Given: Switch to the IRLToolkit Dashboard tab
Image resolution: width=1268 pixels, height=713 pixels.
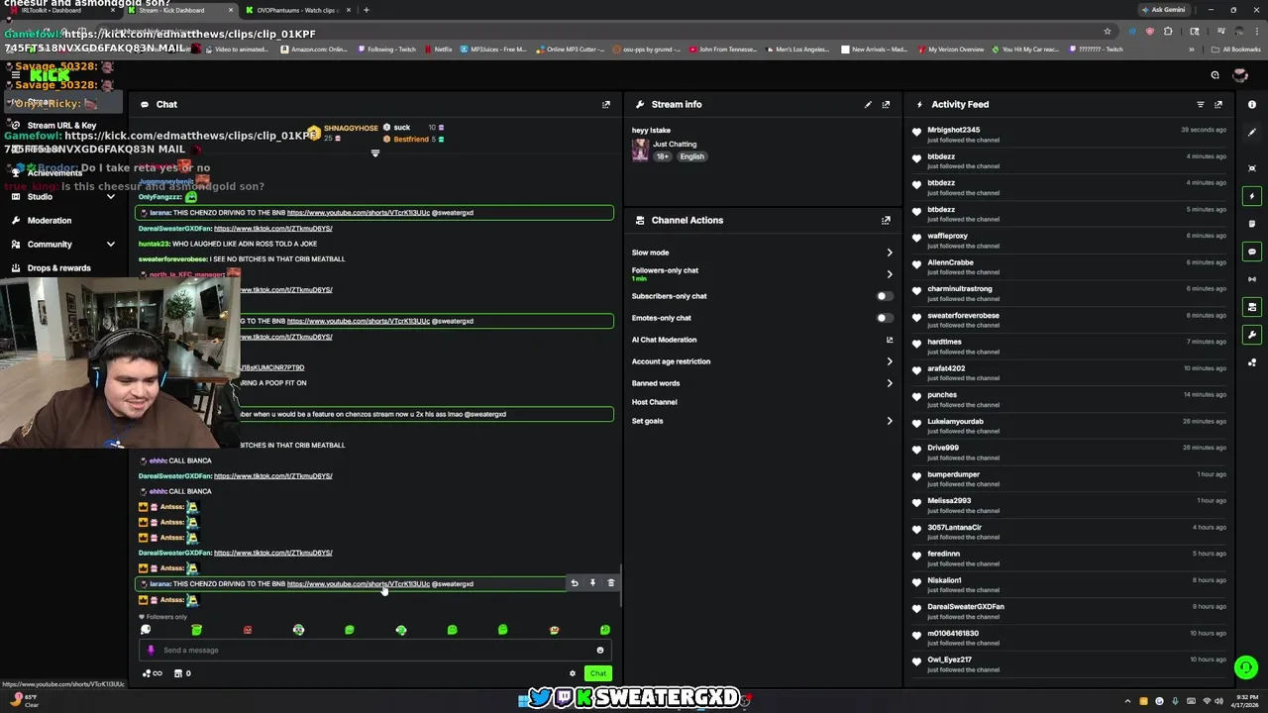Looking at the screenshot, I should pyautogui.click(x=59, y=10).
